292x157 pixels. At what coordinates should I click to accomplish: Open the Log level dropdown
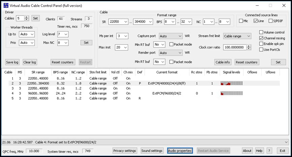pyautogui.click(x=63, y=34)
